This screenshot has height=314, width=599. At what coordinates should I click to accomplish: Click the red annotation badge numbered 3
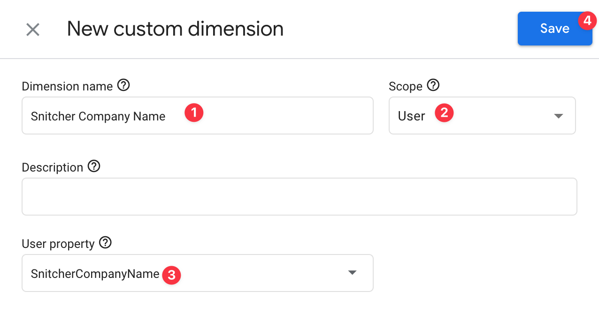(172, 276)
